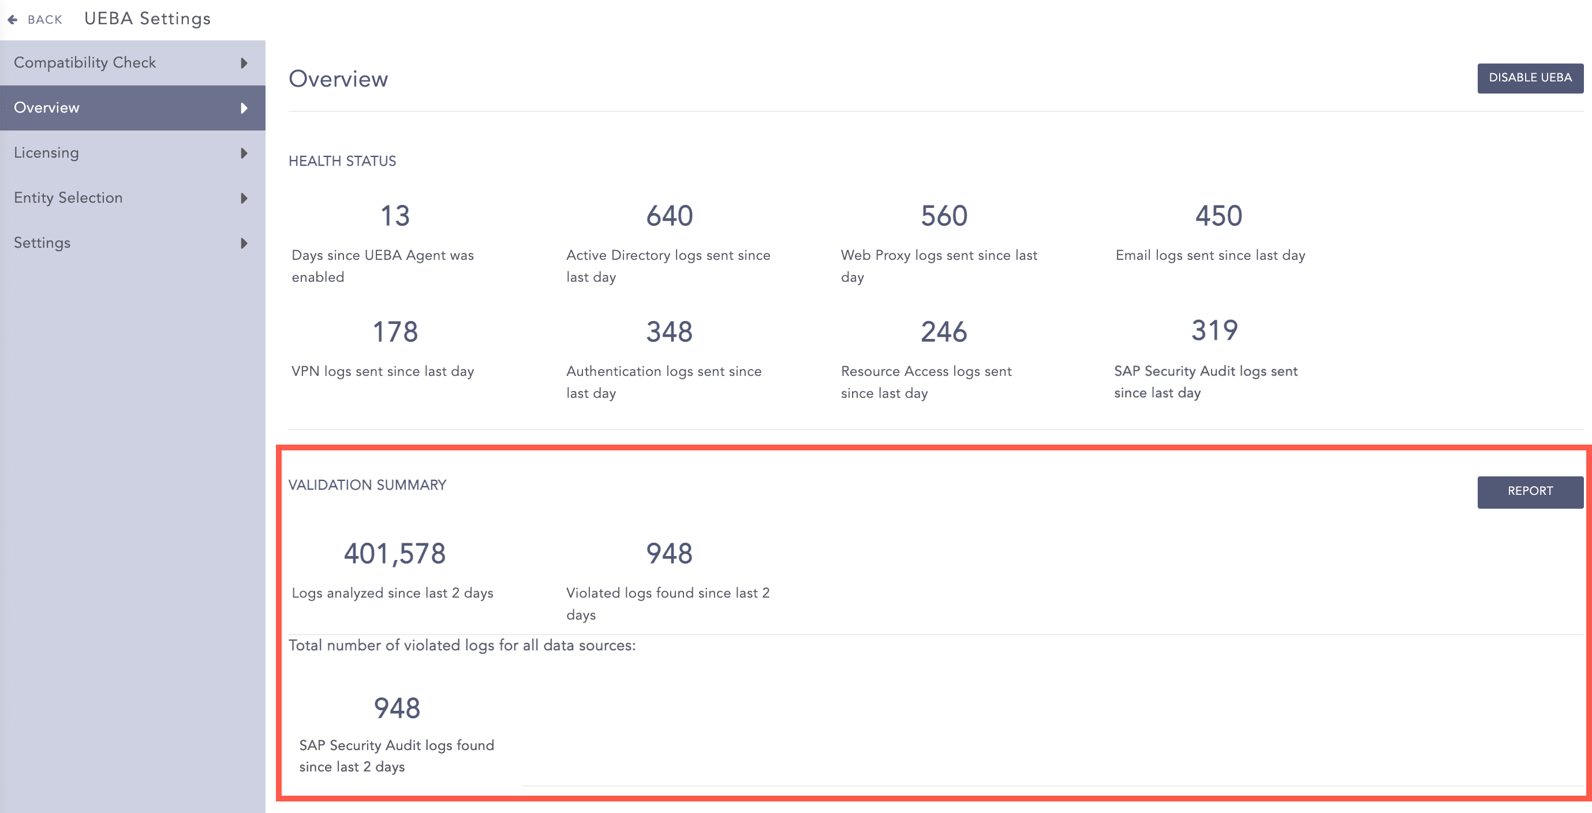Expand the Settings arrow

click(x=244, y=244)
